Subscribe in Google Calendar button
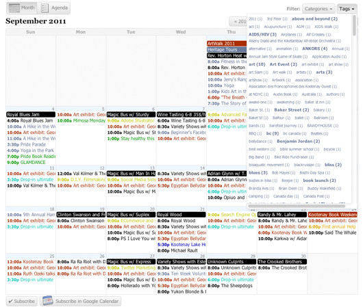The height and width of the screenshot is (307, 363). tap(80, 301)
